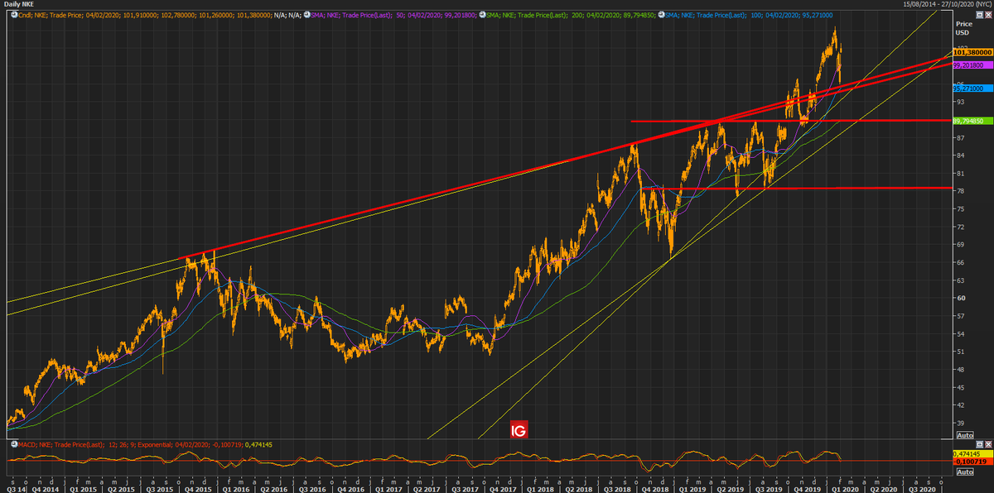The image size is (994, 493).
Task: Click the SMA 50 legend icon
Action: pyautogui.click(x=306, y=14)
